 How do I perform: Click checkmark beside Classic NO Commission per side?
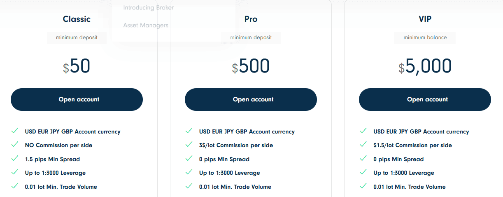[15, 145]
